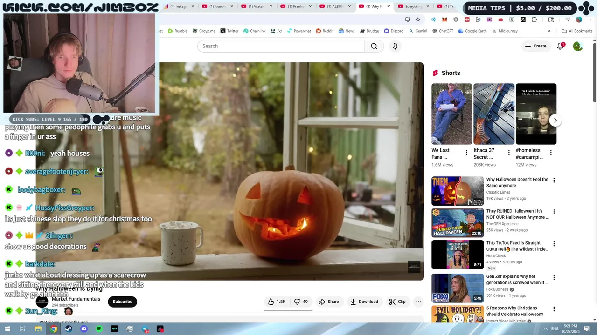Click the ENG language indicator in tray

(x=555, y=329)
